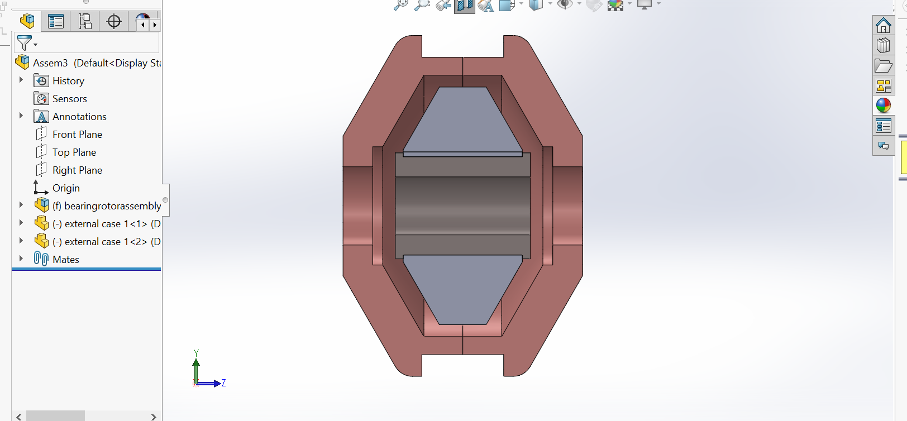Screen dimensions: 907x421
Task: Open the filter options dropdown arrow
Action: 36,45
